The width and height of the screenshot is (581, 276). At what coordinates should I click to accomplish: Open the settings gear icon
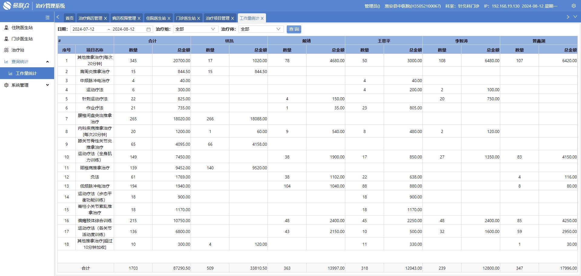pyautogui.click(x=573, y=6)
